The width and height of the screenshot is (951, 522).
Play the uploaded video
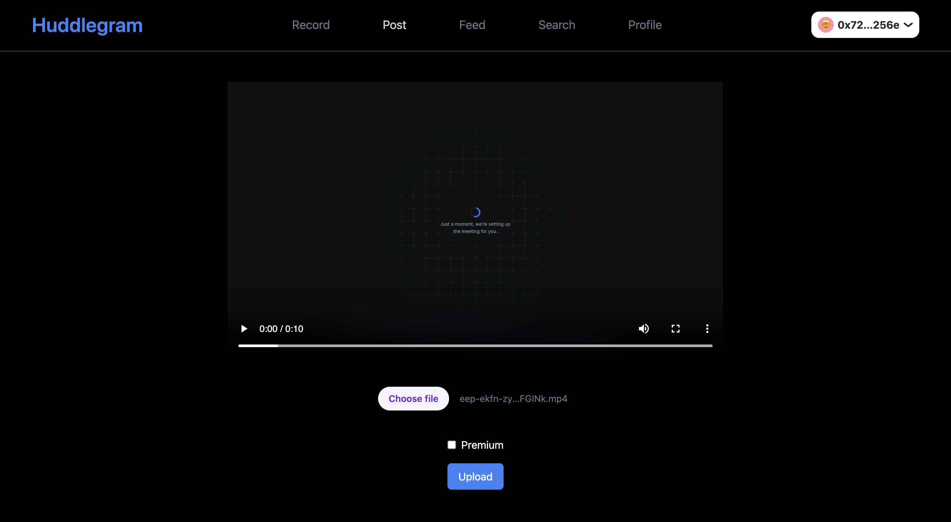click(244, 328)
